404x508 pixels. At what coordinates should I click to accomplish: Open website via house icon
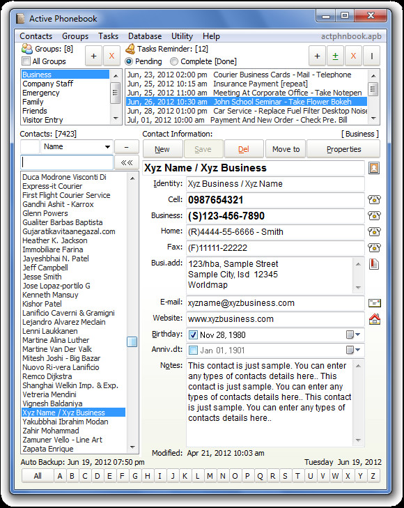pos(375,319)
